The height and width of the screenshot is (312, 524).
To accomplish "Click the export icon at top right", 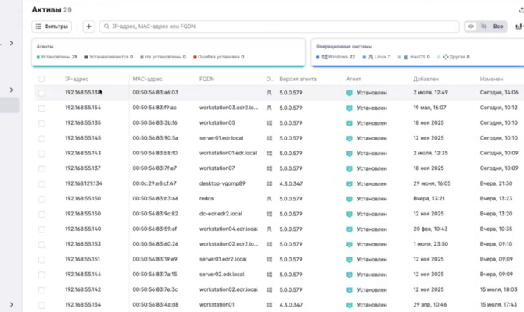I will pyautogui.click(x=522, y=10).
